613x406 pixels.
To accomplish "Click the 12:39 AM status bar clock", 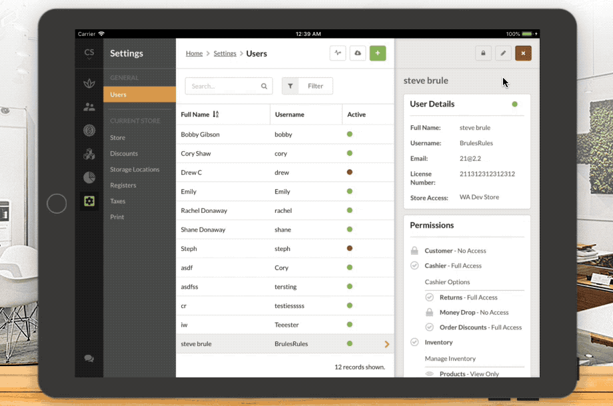I will click(x=308, y=34).
